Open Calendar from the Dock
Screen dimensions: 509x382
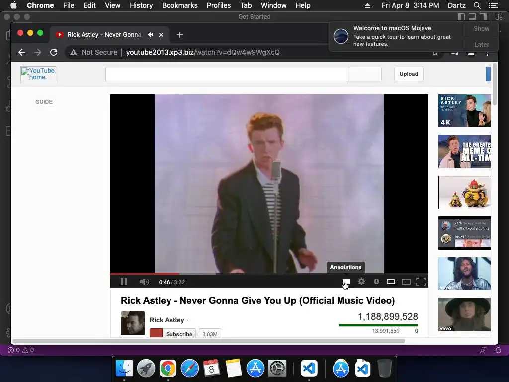(x=211, y=369)
